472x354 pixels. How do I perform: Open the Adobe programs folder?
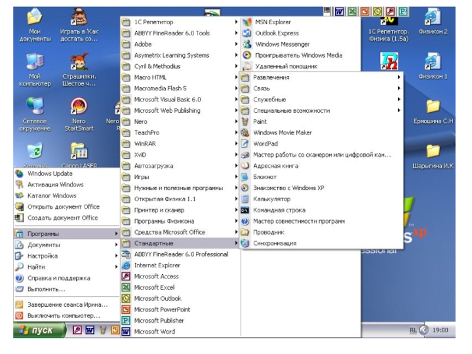point(180,44)
